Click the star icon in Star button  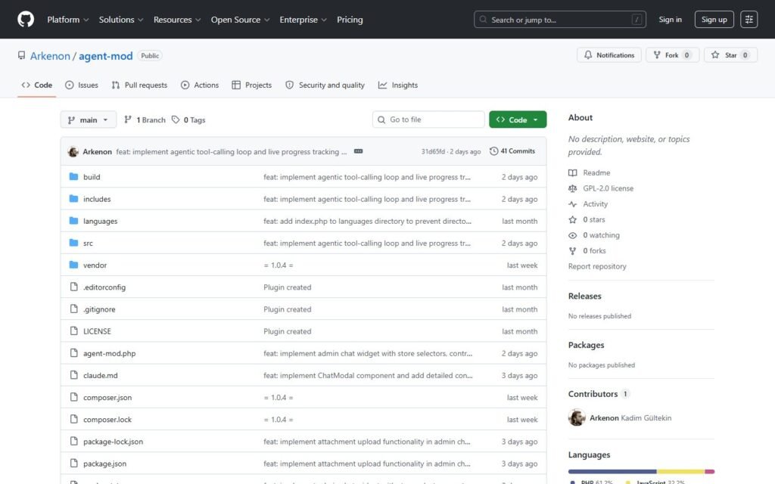point(715,54)
